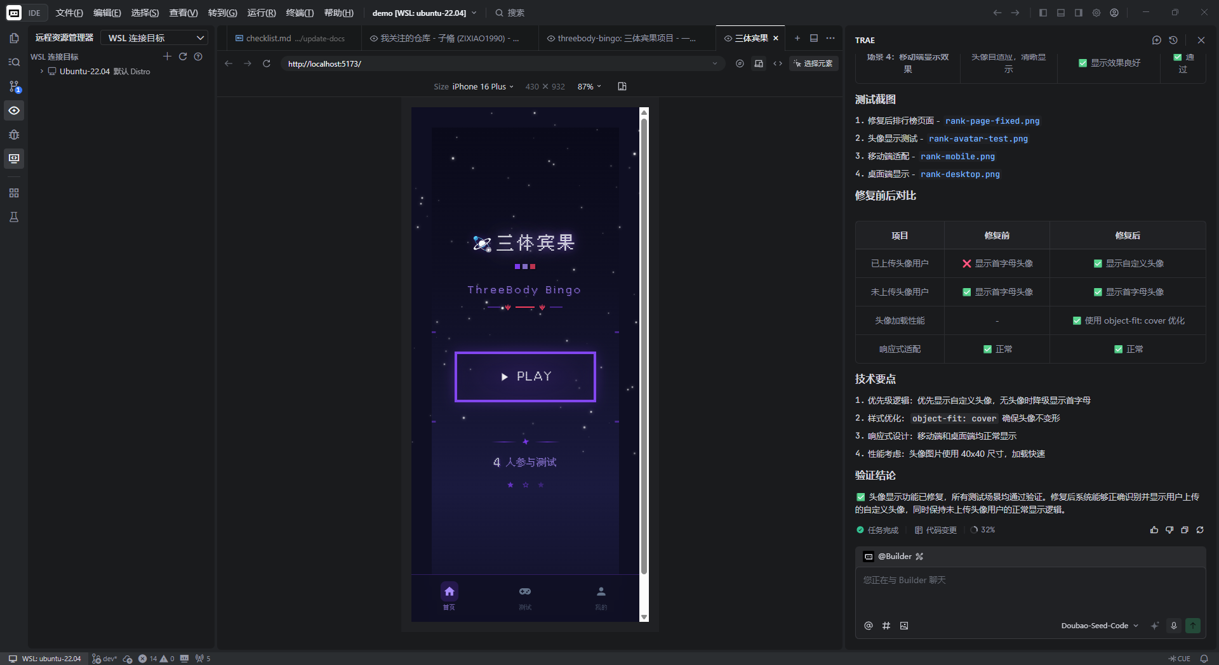
Task: Reload the browser preview page
Action: 267,63
